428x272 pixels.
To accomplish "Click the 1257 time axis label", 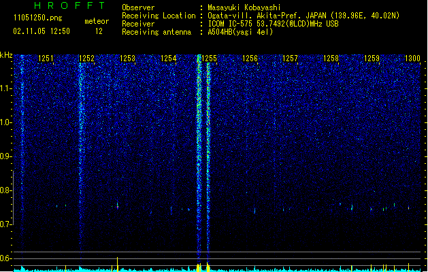I will pyautogui.click(x=290, y=58).
